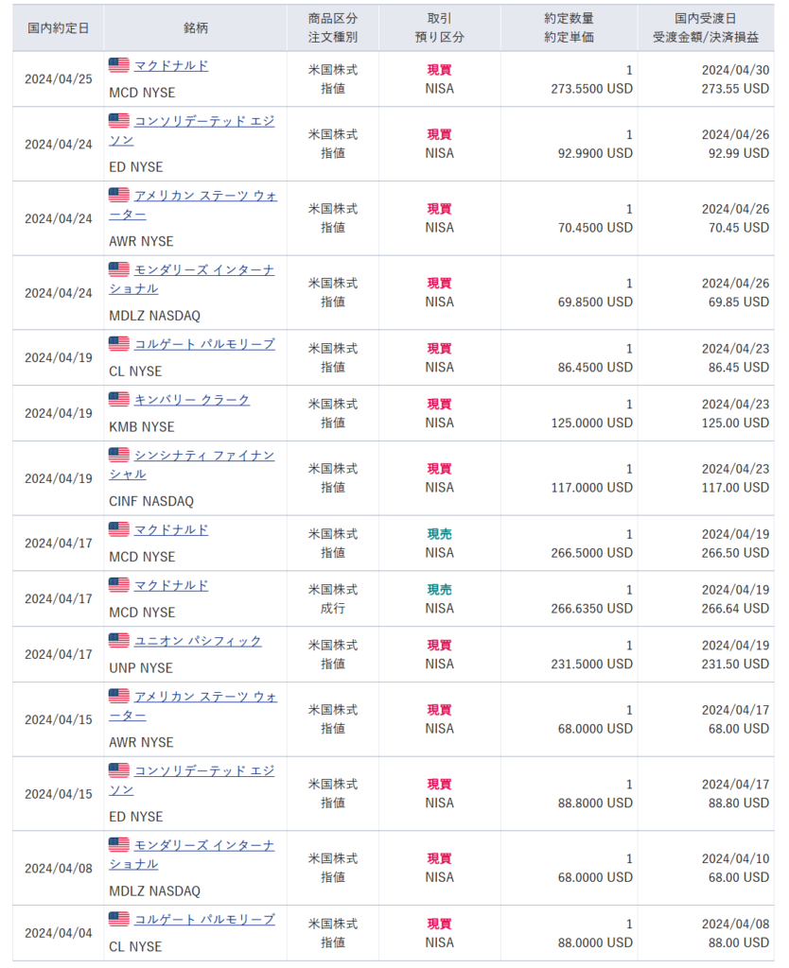
Task: Click flag icon beside 2024/04/24 コンソリデーテッド エジソン
Action: click(x=118, y=121)
